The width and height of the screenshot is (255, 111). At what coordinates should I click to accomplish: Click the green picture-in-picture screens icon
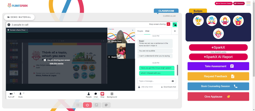tap(175, 25)
